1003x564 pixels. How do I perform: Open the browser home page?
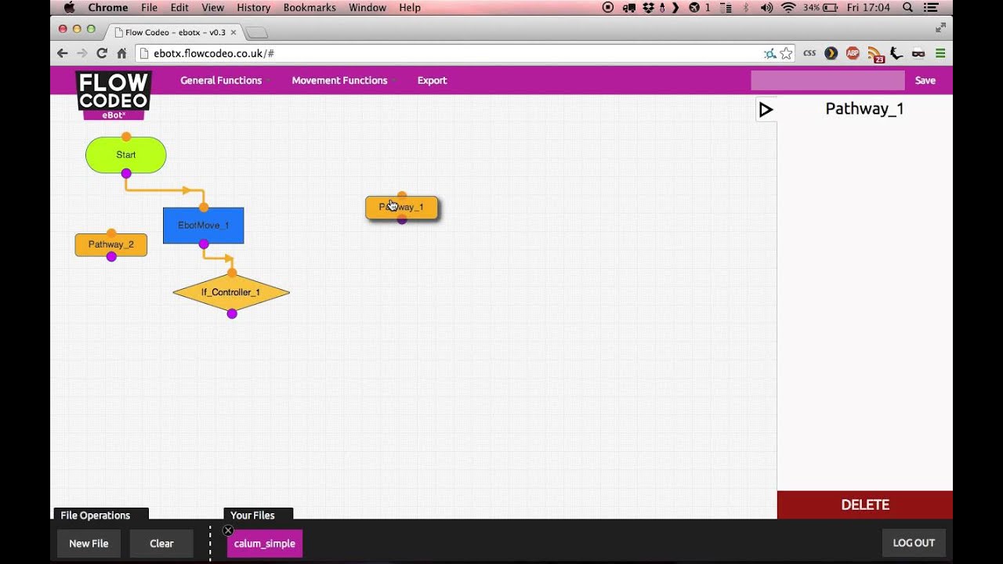click(x=121, y=53)
